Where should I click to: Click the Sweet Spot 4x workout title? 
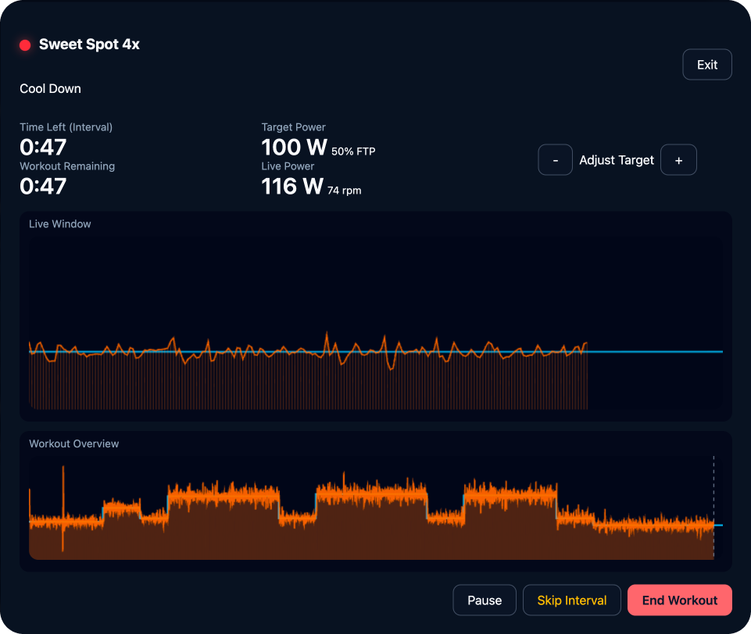91,45
